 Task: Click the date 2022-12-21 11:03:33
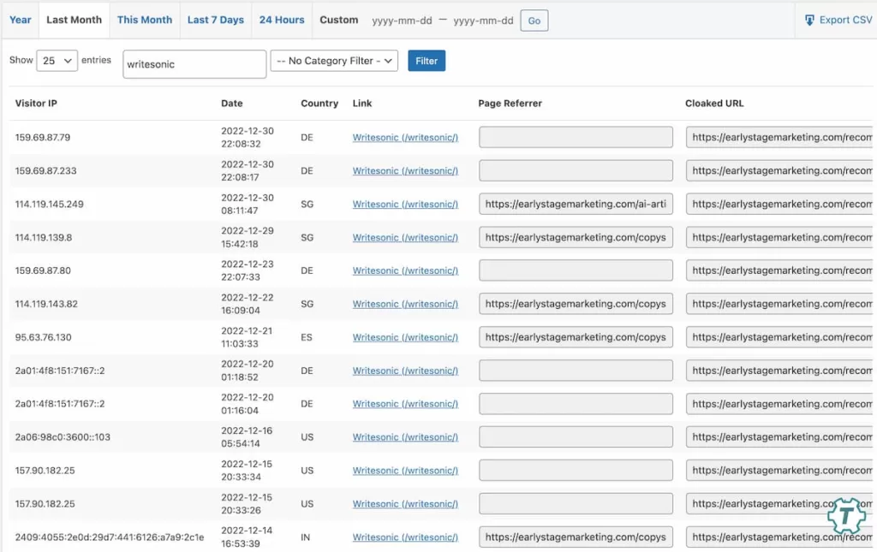tap(247, 337)
